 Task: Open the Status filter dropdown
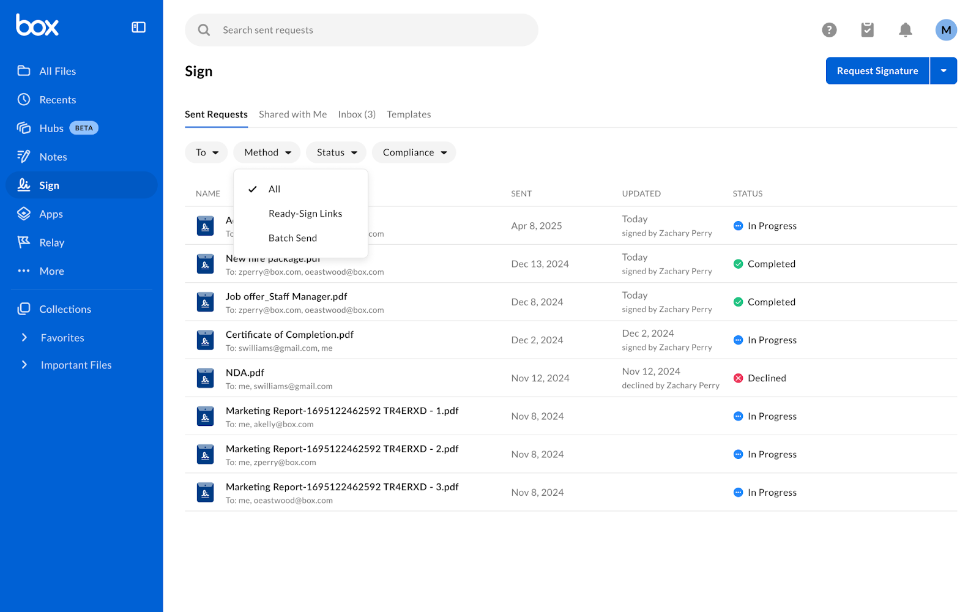click(336, 153)
